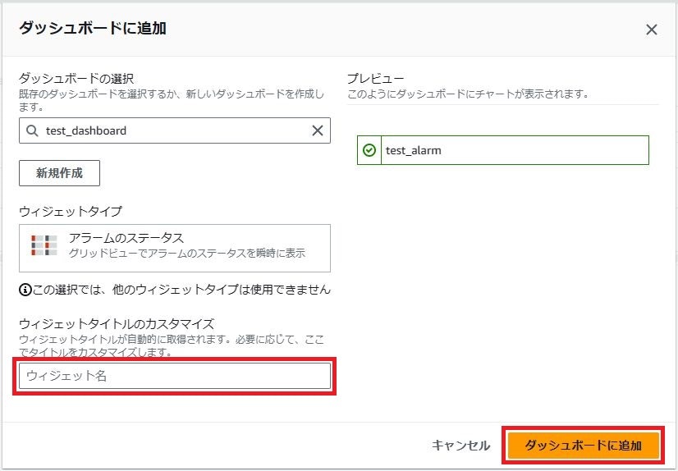Clear the test_dashboard selection

pyautogui.click(x=318, y=130)
